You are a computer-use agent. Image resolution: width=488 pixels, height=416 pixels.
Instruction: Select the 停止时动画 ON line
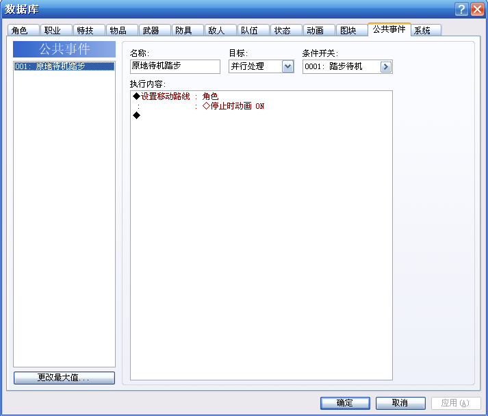(233, 106)
